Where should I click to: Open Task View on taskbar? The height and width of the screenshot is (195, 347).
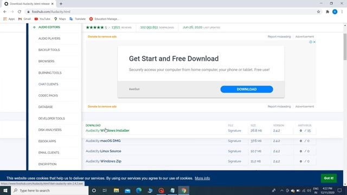tap(105, 191)
